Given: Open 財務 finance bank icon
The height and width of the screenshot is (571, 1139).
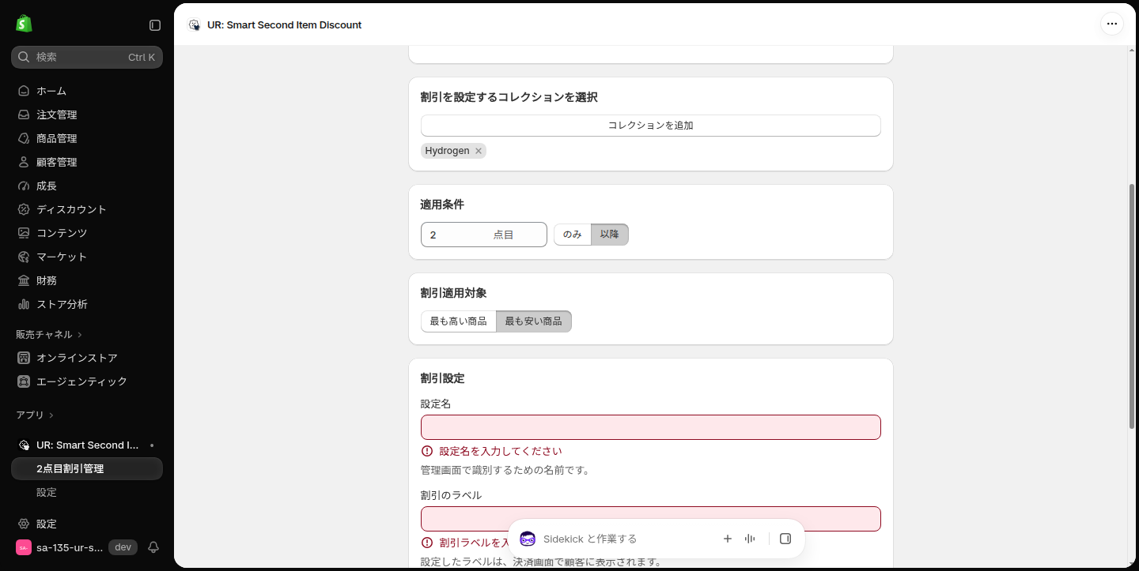Looking at the screenshot, I should pyautogui.click(x=24, y=280).
